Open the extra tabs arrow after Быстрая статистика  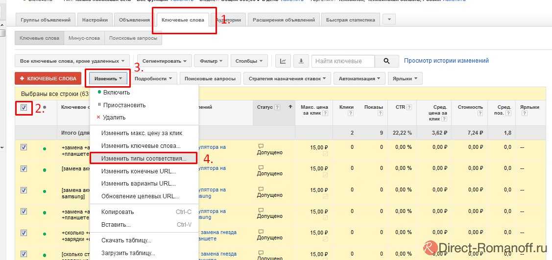(389, 20)
